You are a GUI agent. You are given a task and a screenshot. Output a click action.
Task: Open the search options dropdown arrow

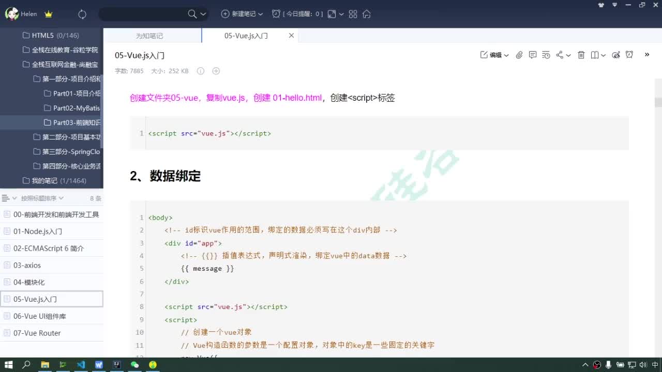tap(203, 14)
